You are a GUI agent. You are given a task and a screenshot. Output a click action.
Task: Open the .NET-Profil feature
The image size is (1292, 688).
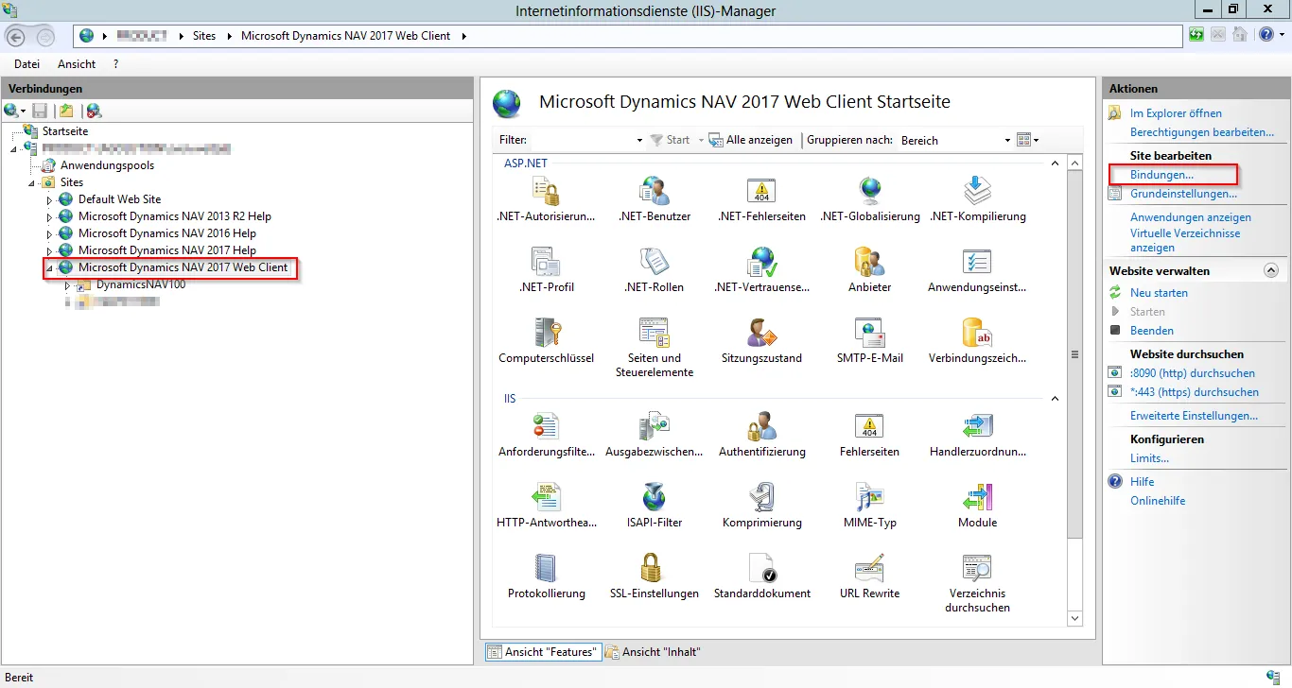547,270
